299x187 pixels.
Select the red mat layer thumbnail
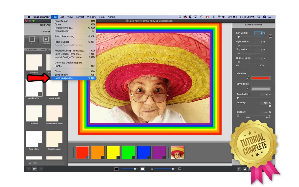click(x=83, y=152)
